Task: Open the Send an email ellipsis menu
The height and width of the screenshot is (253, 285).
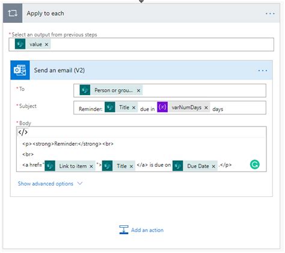Action: [x=263, y=70]
